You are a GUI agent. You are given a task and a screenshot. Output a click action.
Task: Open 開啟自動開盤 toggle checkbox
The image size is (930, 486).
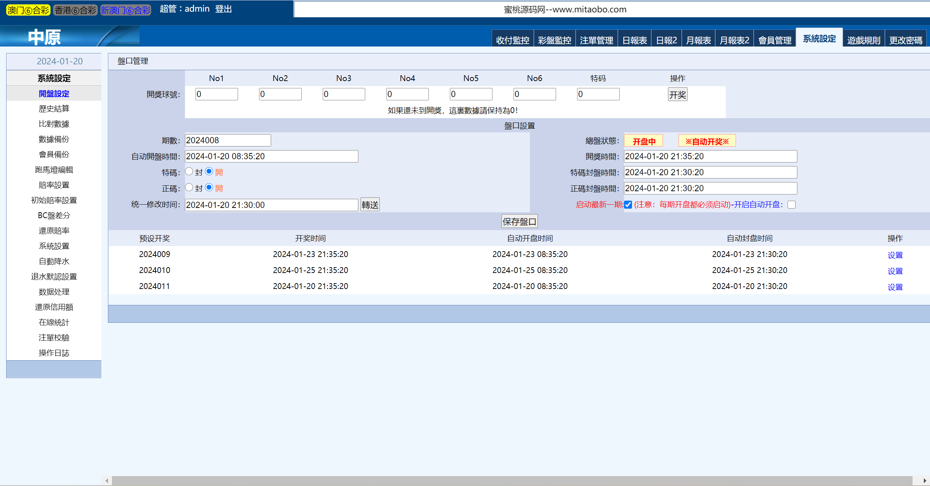(x=793, y=205)
